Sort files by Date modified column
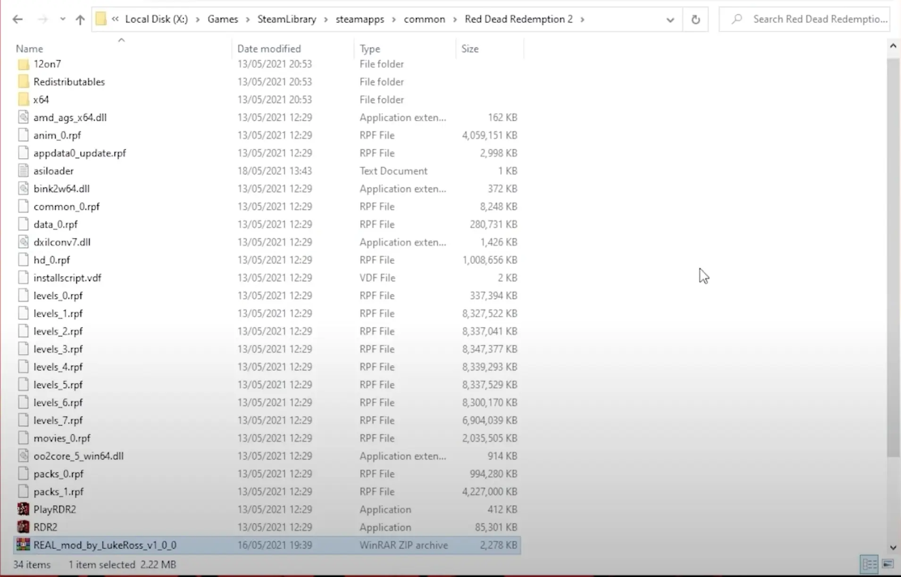This screenshot has width=901, height=577. pyautogui.click(x=269, y=49)
